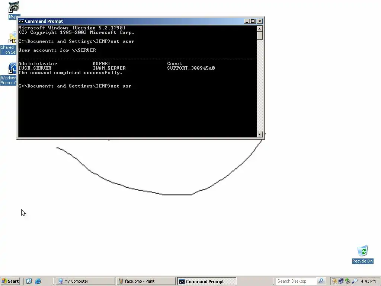Click into Search Desktop input field

[x=296, y=281]
